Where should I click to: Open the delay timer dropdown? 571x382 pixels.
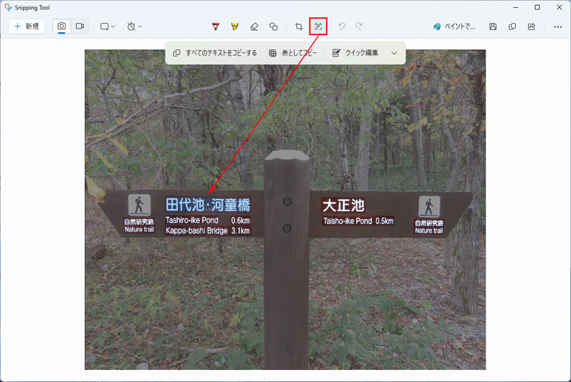[134, 26]
